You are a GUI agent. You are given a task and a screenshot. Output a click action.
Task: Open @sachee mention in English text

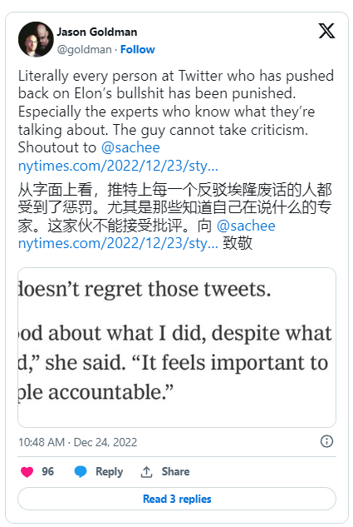130,147
